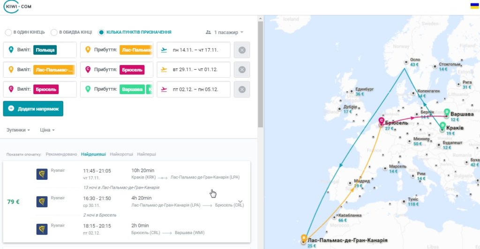Open the Зупинки filter dropdown
Image resolution: width=480 pixels, height=249 pixels.
tap(18, 130)
